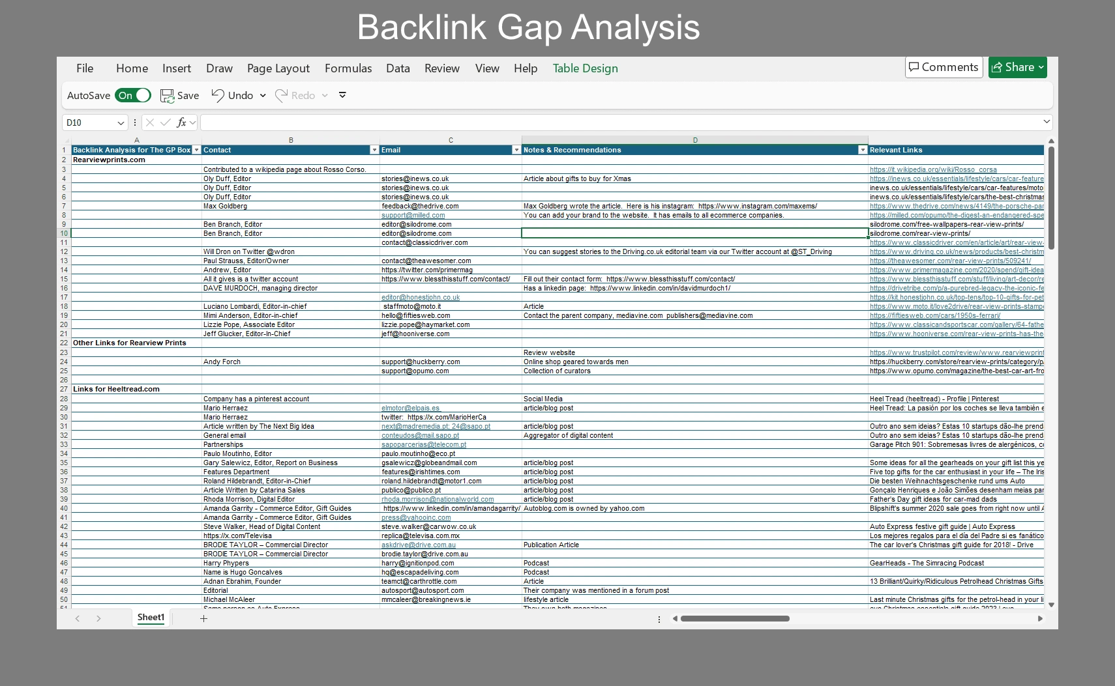Open the askdrive@drive.com.au email link

coord(419,545)
